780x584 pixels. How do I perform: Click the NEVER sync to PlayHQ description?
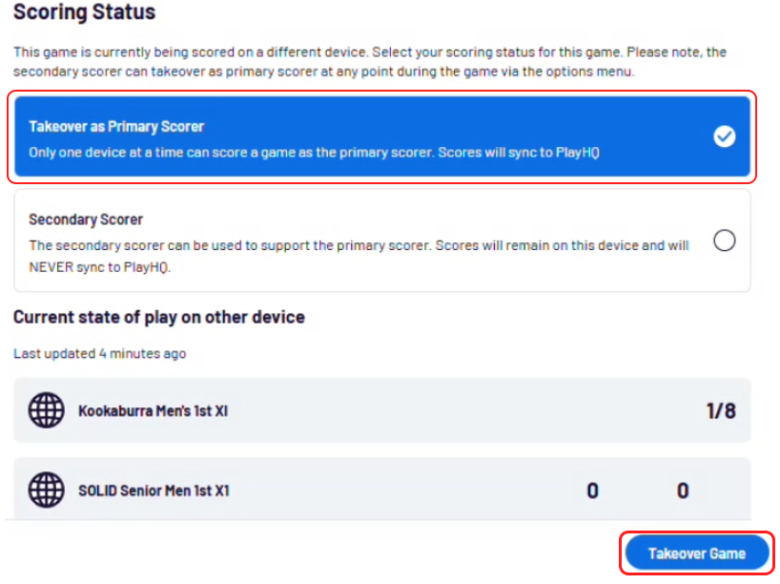click(x=359, y=256)
